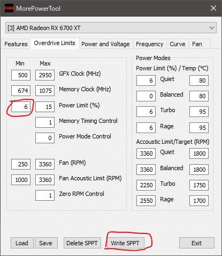Image resolution: width=222 pixels, height=256 pixels.
Task: Edit Fan Acoustic Limit minimum field 1000
Action: (x=21, y=180)
